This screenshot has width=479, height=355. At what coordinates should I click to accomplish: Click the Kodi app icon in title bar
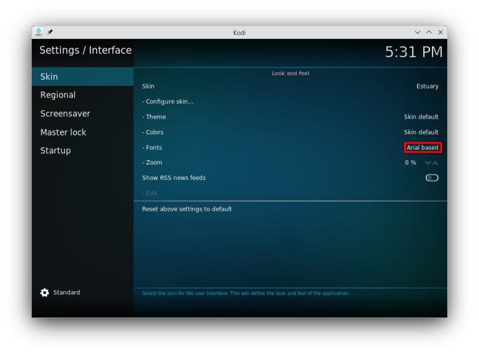point(38,32)
